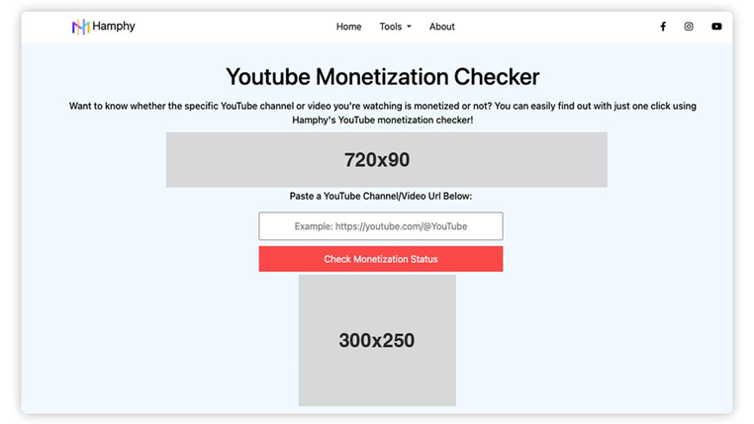Expand the caret arrow beside Tools
The width and height of the screenshot is (754, 424).
pos(409,27)
